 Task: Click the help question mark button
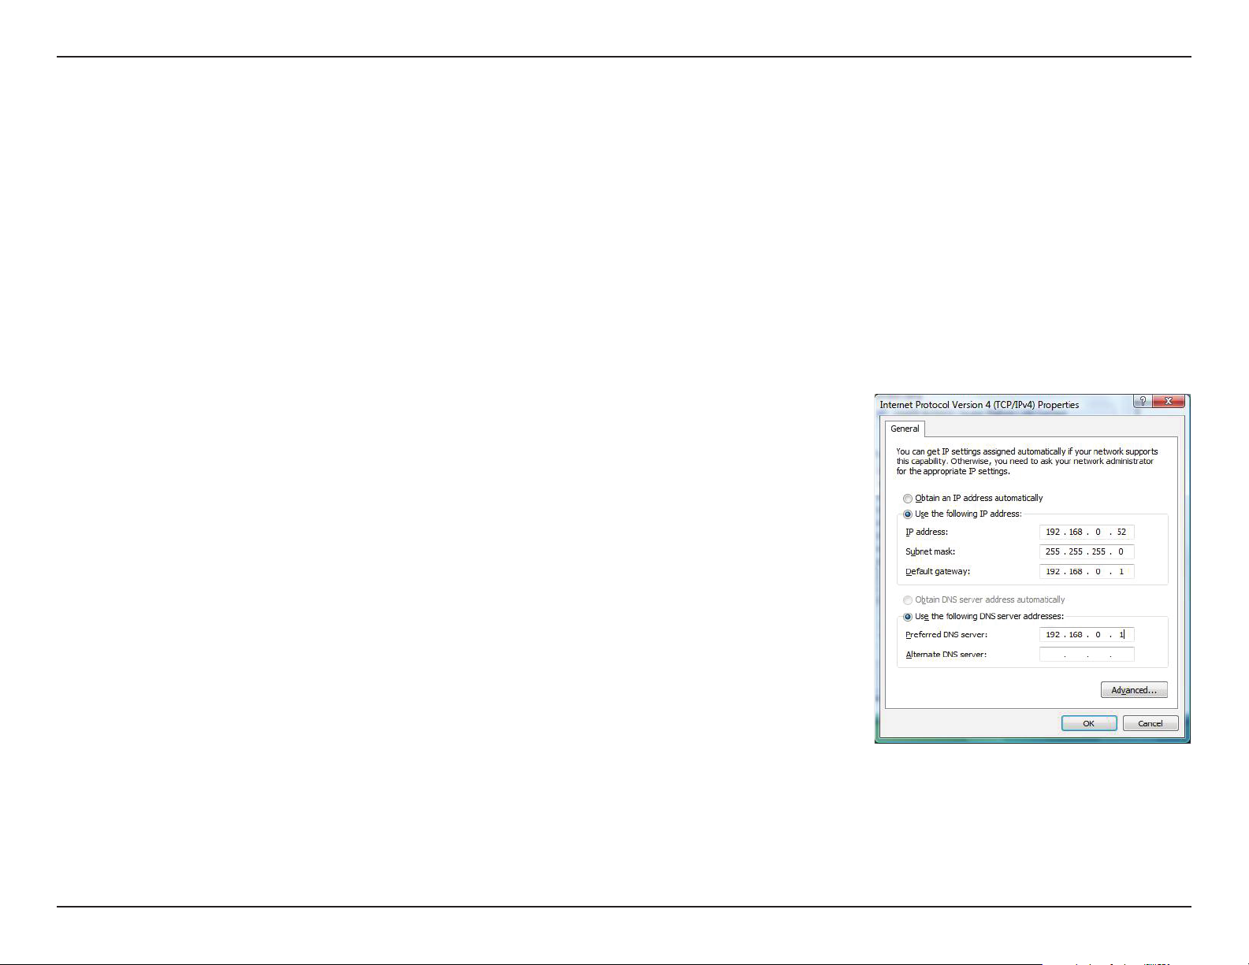click(x=1142, y=401)
